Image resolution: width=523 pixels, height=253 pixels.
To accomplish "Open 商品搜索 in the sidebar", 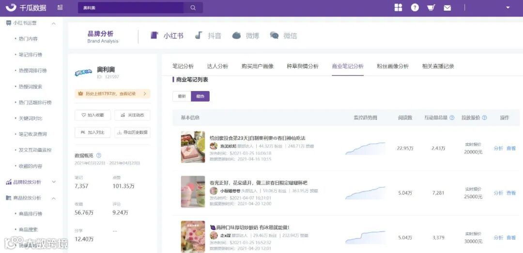I will click(x=28, y=230).
